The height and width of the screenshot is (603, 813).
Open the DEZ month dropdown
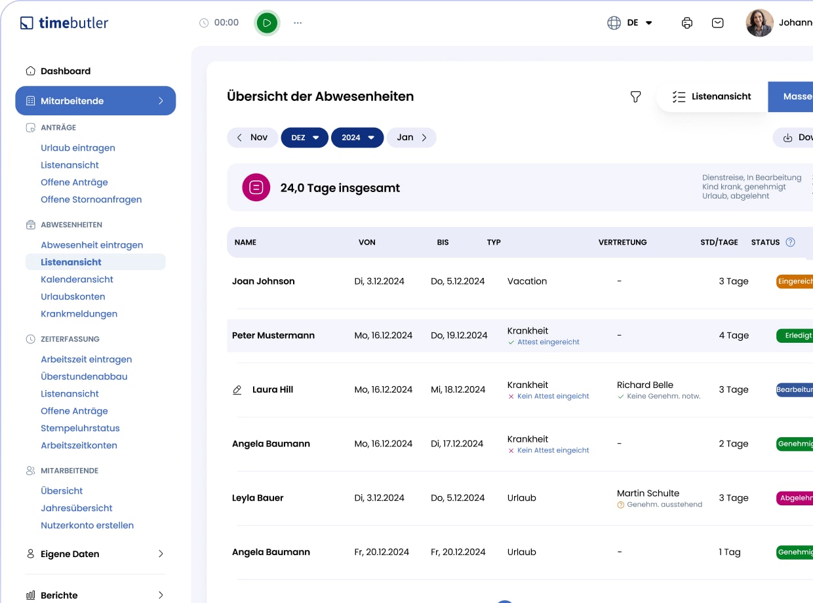point(304,138)
